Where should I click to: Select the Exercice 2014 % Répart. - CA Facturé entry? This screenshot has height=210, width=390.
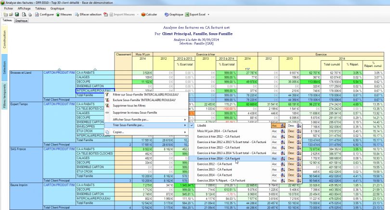pos(221,181)
